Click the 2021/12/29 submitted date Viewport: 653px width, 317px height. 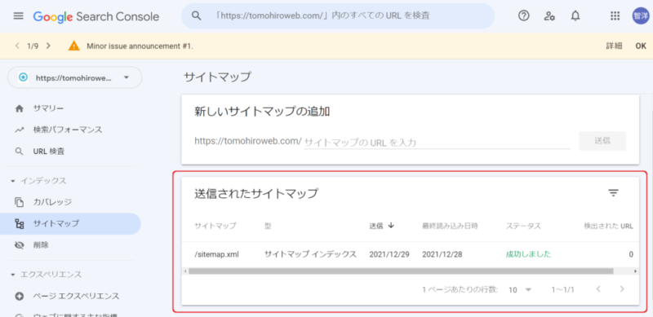pos(389,254)
